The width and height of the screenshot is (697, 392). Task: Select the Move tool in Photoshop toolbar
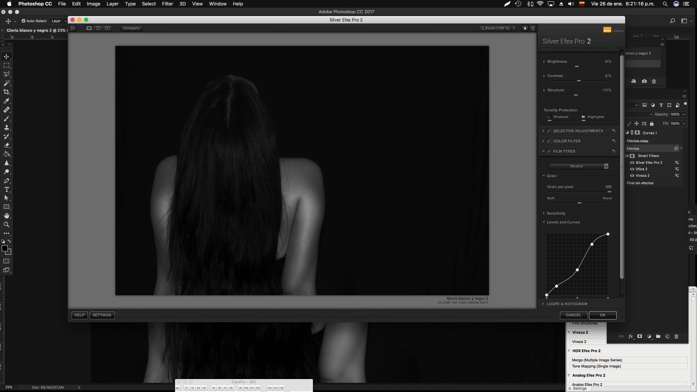coord(6,57)
